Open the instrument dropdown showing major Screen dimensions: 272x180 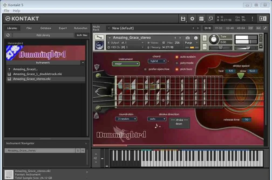pos(126,64)
